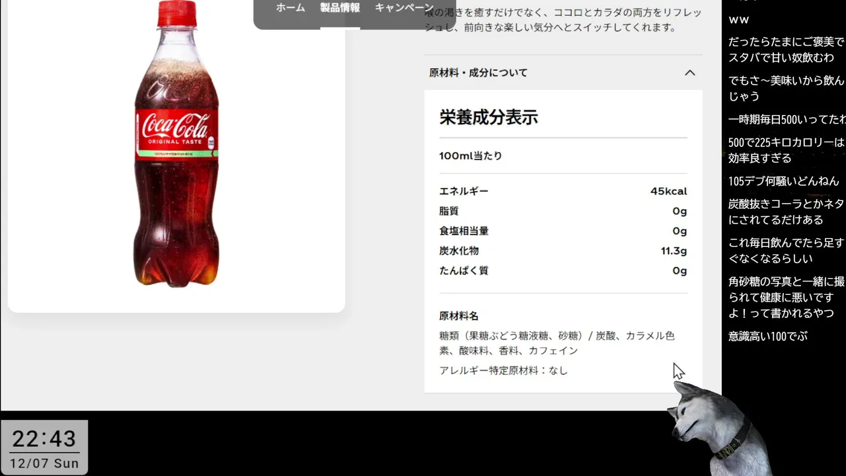Click the 12/07 Sun date display
This screenshot has height=476, width=846.
point(44,463)
